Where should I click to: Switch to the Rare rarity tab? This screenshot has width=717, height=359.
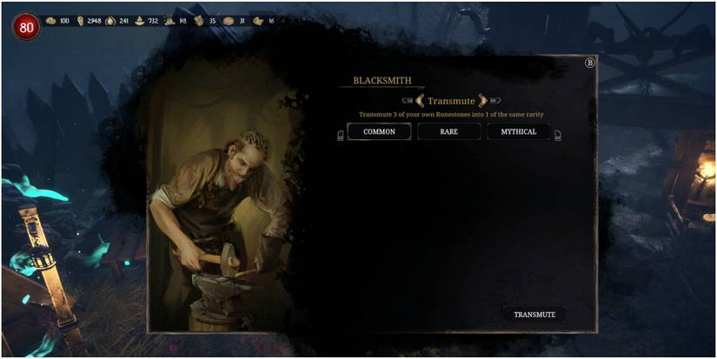449,132
